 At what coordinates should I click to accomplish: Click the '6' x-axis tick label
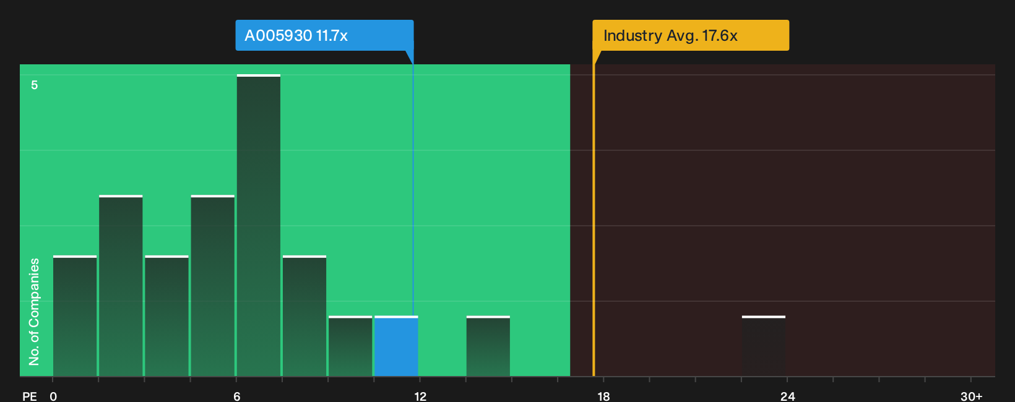click(x=237, y=396)
